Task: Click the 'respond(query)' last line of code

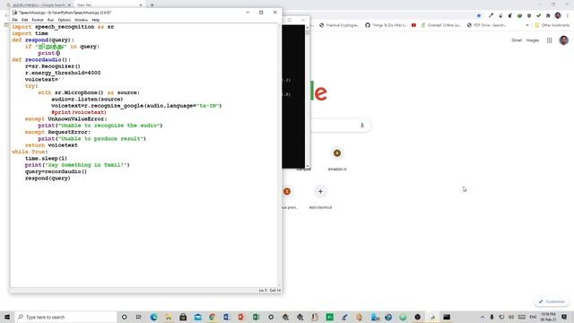Action: click(48, 179)
